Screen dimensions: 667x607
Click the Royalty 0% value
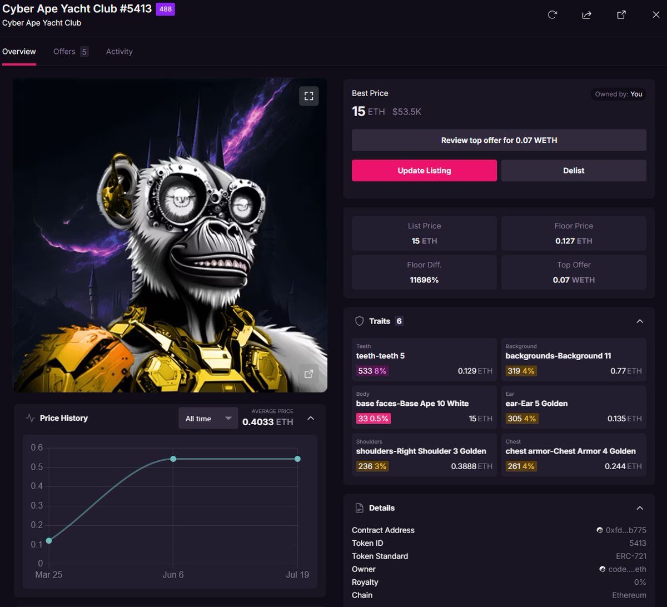(640, 582)
